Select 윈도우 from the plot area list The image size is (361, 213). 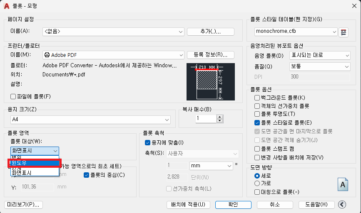(35, 163)
